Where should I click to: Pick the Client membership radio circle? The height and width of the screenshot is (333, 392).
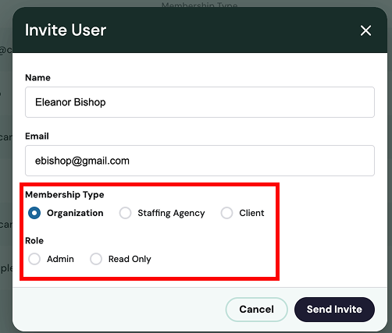[x=226, y=213]
